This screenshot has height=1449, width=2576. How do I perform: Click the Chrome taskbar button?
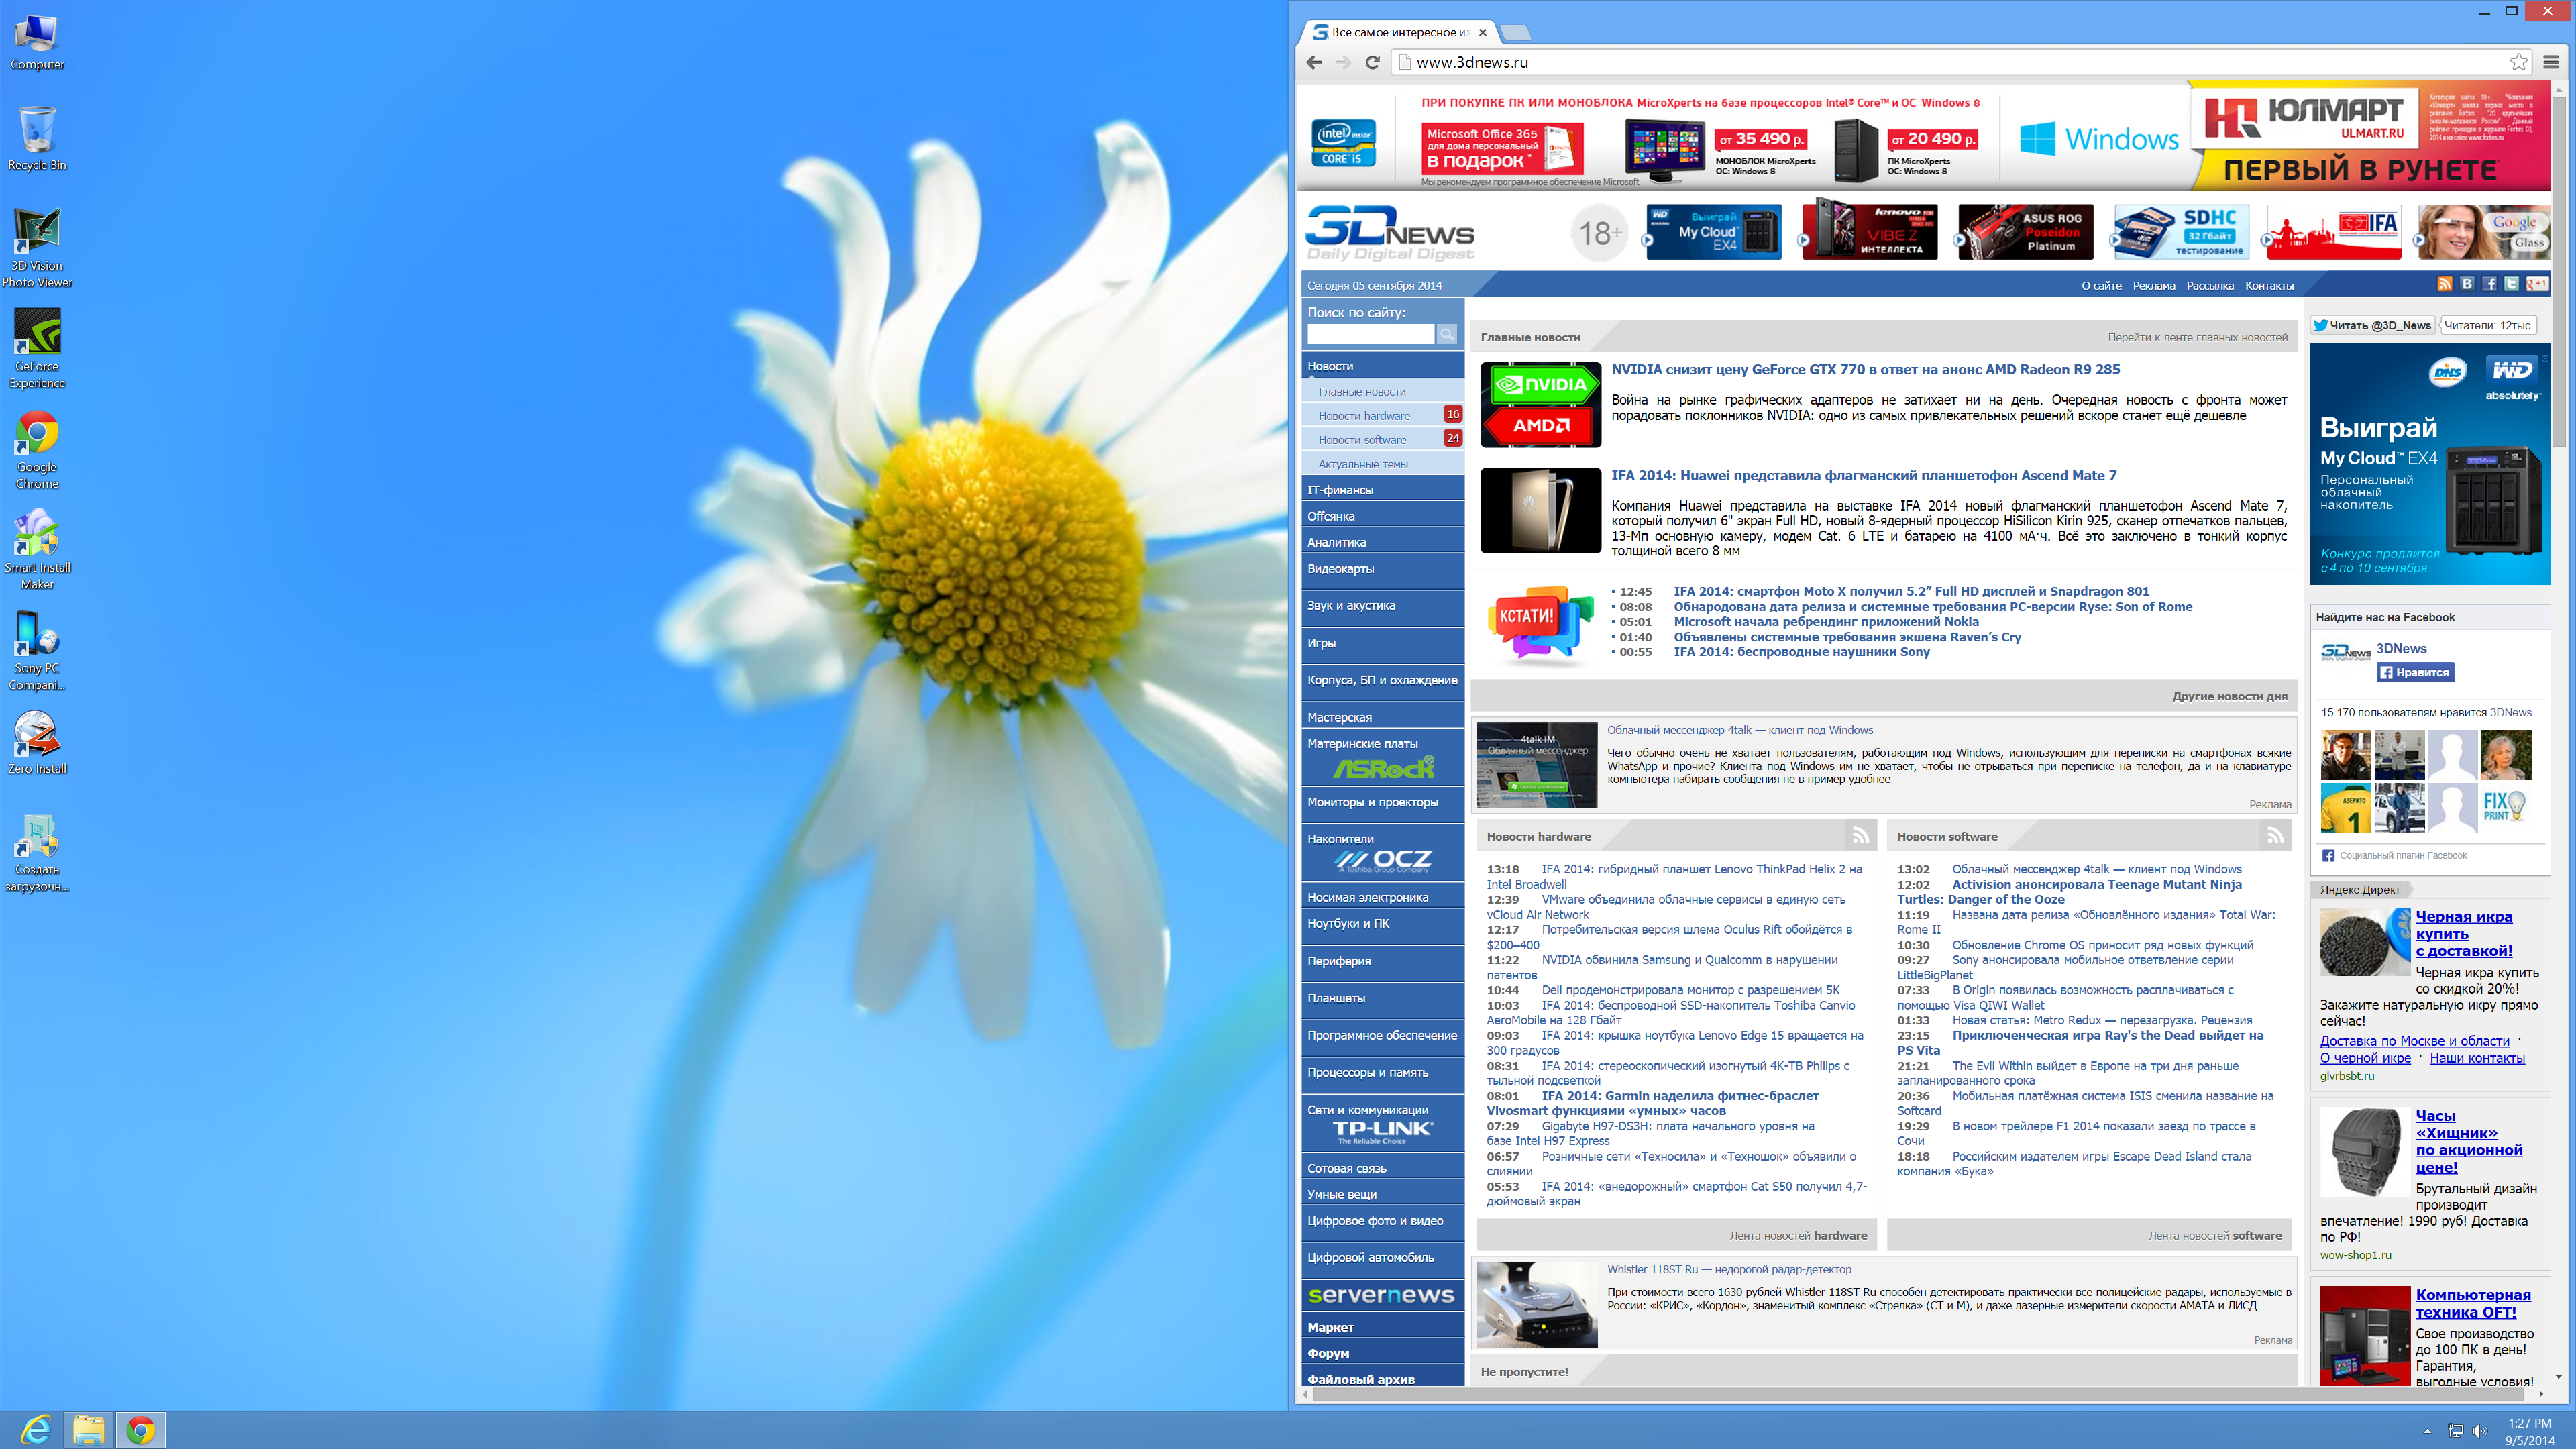(x=141, y=1430)
